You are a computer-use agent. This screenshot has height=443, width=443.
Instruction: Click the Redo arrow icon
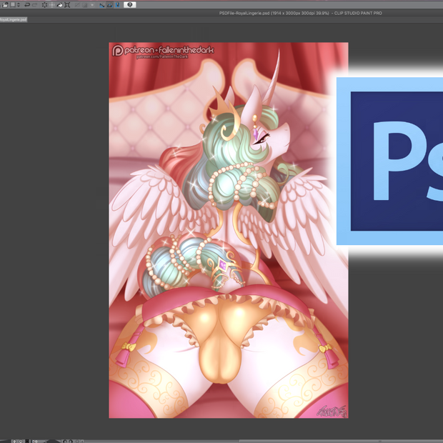[35, 5]
